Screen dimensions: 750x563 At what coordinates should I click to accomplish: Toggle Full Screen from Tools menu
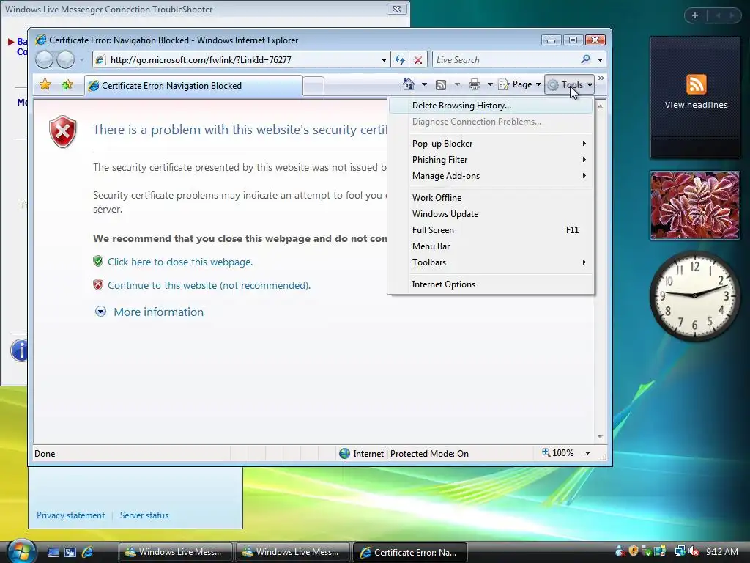click(491, 229)
